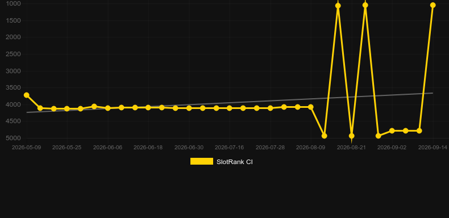The width and height of the screenshot is (449, 218).
Task: Click the y-axis value 3000
Action: tap(13, 71)
